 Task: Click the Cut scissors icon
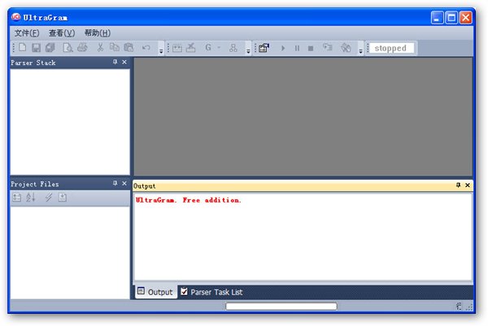point(100,48)
